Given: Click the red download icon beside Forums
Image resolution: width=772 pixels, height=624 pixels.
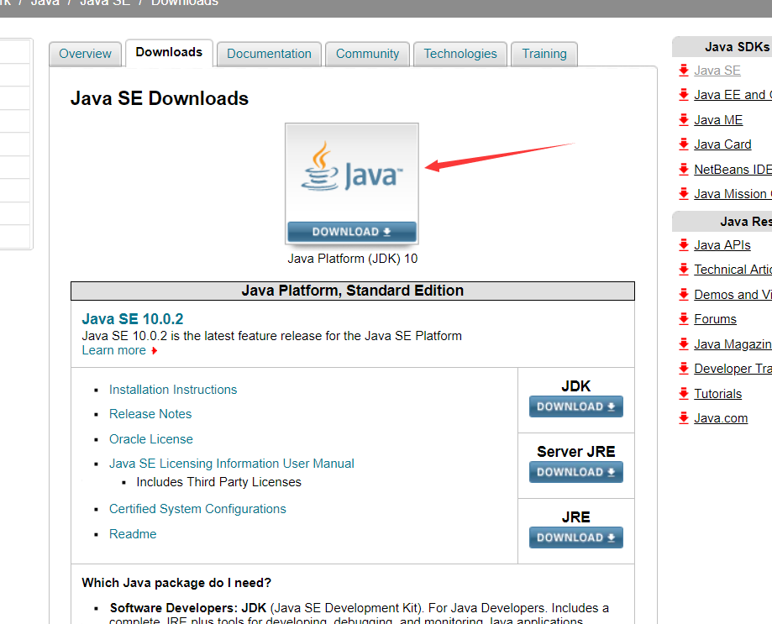Looking at the screenshot, I should [x=684, y=318].
